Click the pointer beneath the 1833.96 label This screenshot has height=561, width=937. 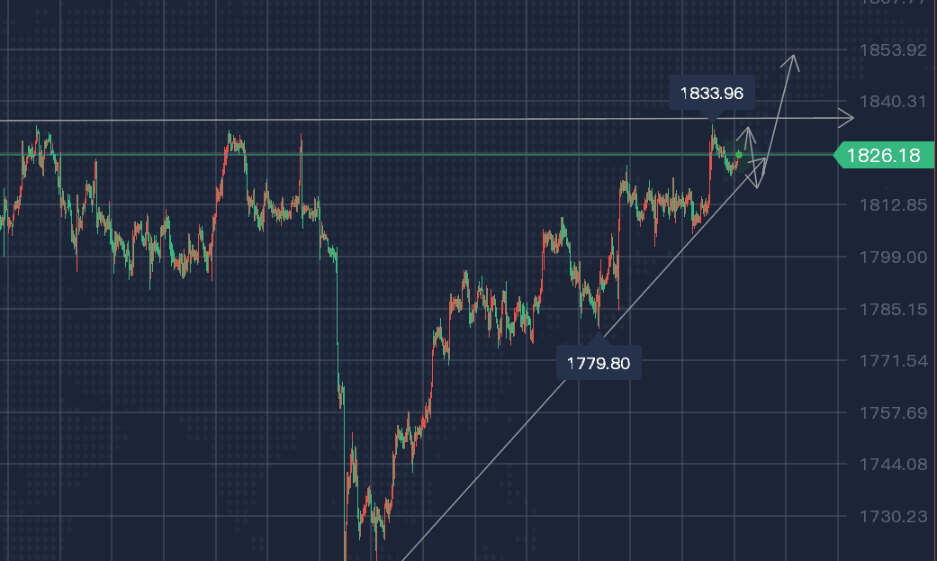[712, 115]
